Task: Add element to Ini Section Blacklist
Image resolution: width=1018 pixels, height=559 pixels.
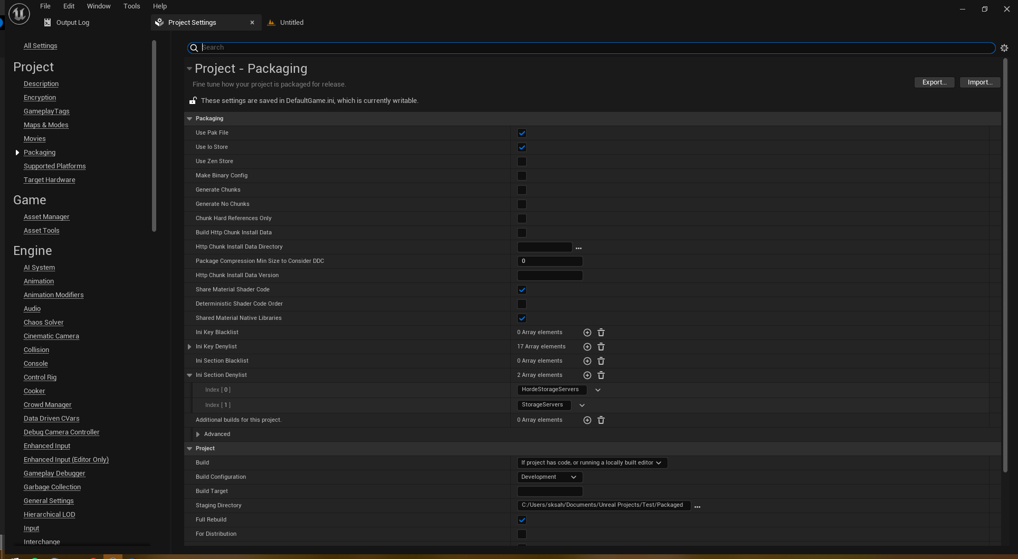Action: pyautogui.click(x=587, y=361)
